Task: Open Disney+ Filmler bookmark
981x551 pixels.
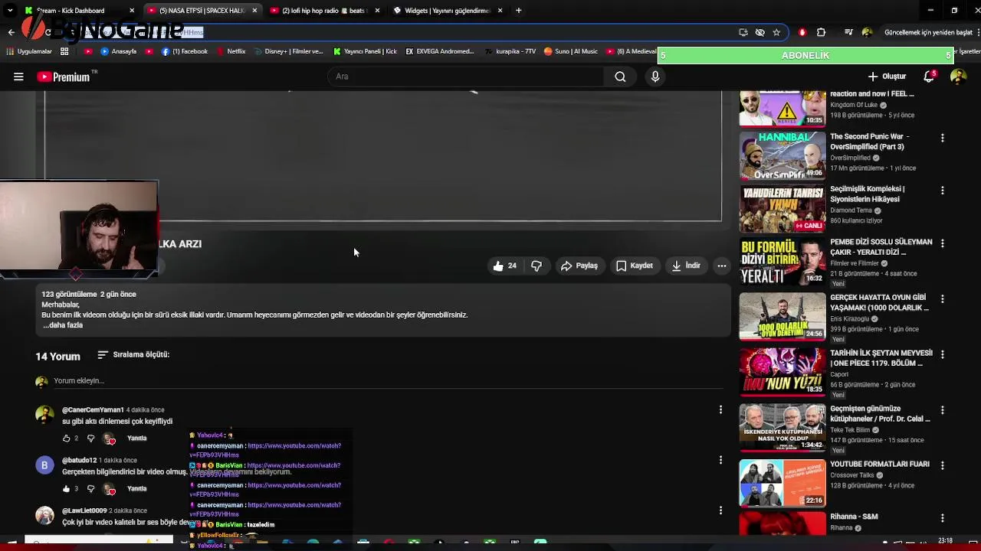Action: [288, 51]
